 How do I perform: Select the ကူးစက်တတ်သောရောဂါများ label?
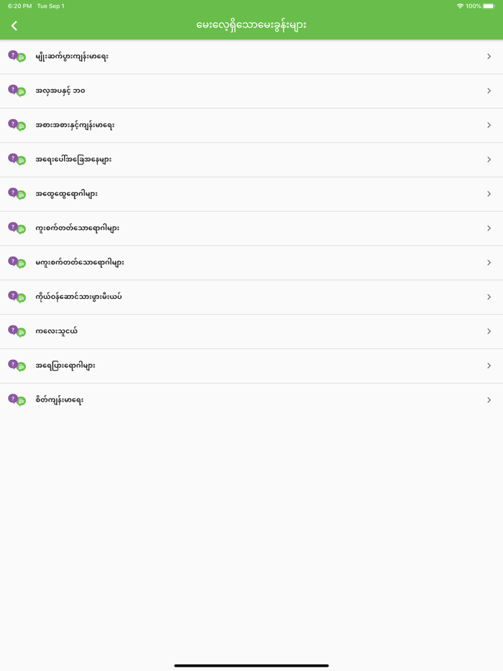78,228
